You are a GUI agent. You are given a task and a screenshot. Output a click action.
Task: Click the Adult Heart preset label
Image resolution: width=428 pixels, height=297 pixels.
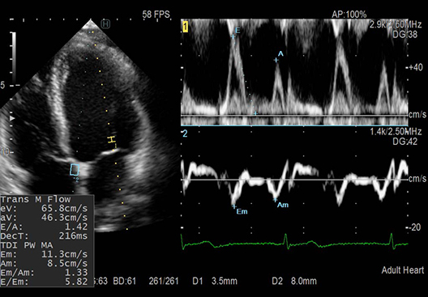pos(403,270)
